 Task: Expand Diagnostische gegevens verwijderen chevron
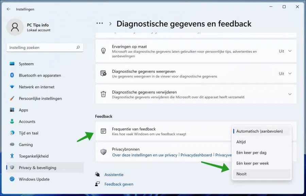click(290, 94)
